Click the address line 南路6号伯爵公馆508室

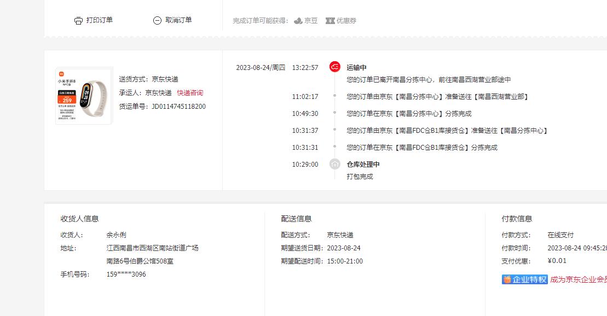[x=140, y=261]
